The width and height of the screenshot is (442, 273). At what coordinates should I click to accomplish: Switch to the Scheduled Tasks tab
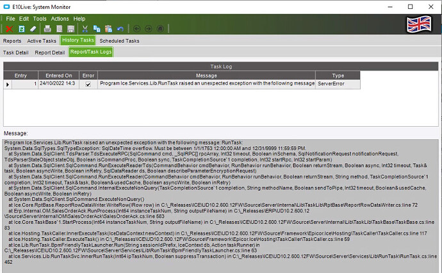(x=119, y=41)
